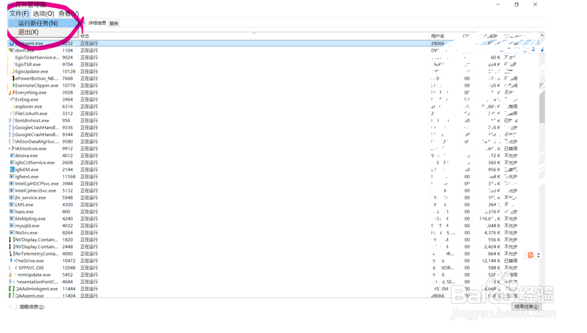Select NVDisplay.Contain... row with PID 2448
This screenshot has height=333, width=587.
[274, 247]
